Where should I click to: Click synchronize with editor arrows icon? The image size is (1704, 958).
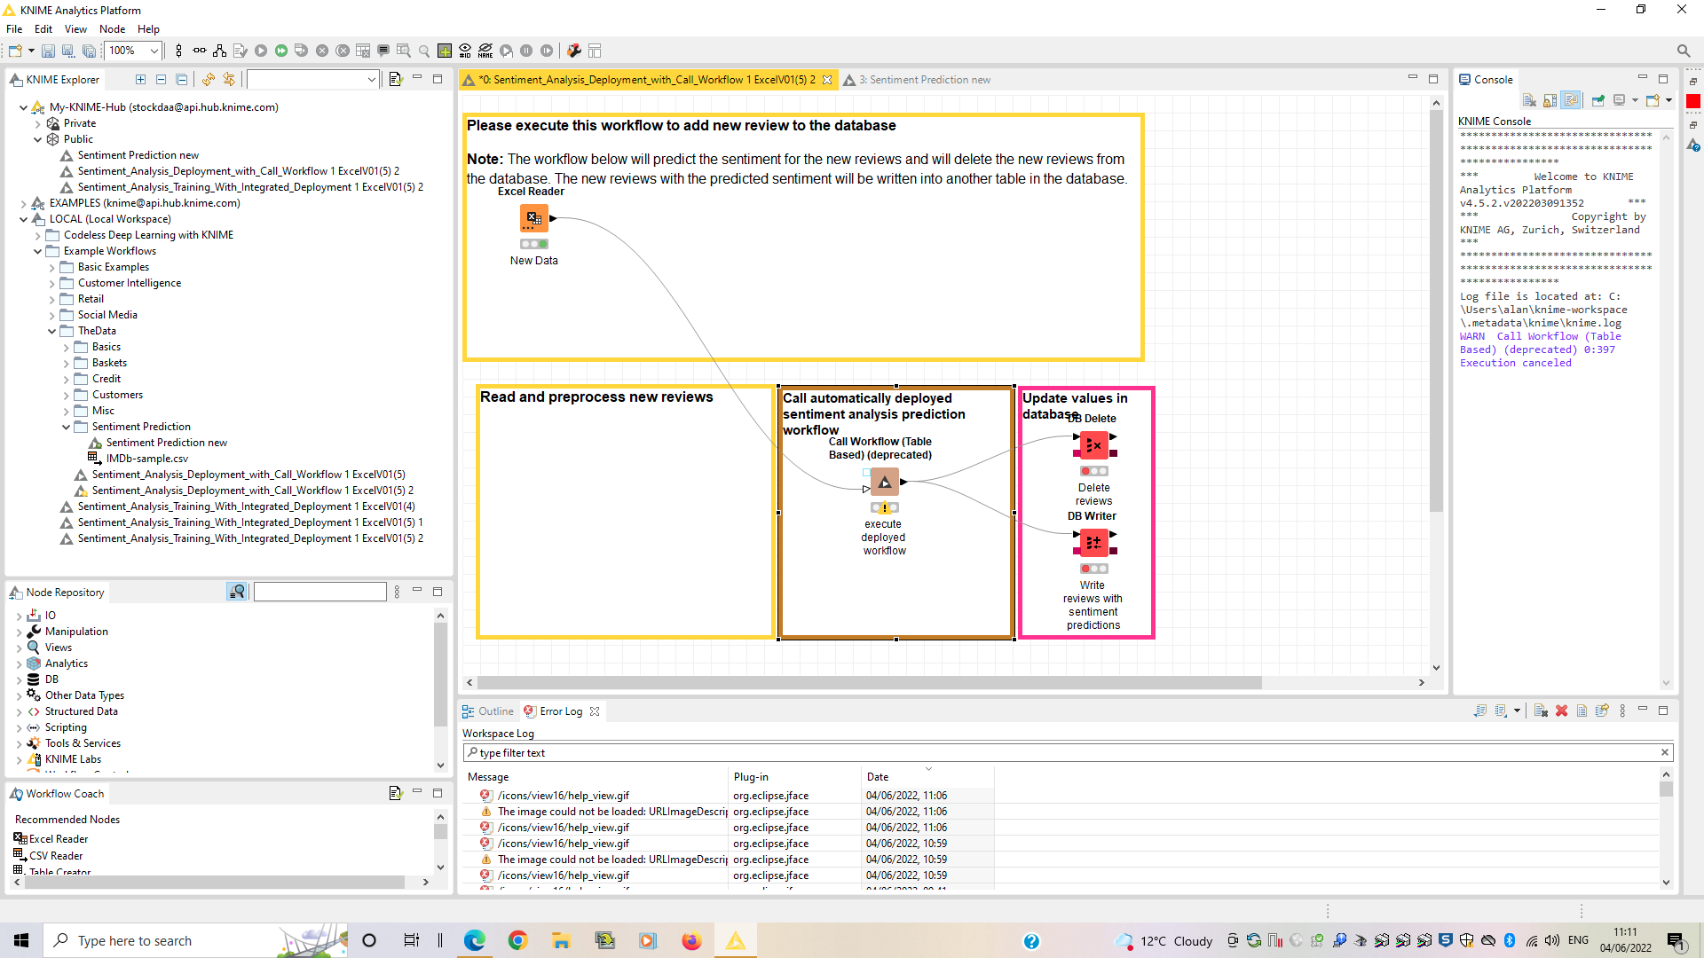229,80
